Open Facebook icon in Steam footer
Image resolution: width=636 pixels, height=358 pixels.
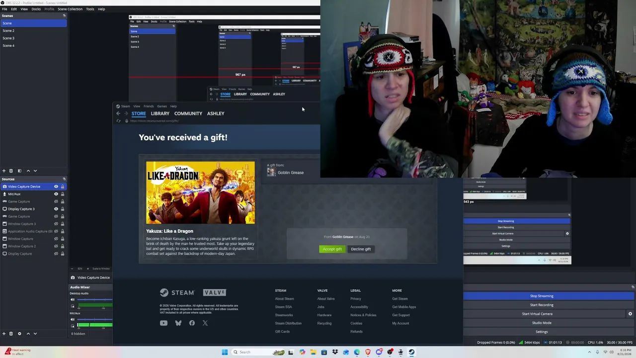tap(192, 323)
